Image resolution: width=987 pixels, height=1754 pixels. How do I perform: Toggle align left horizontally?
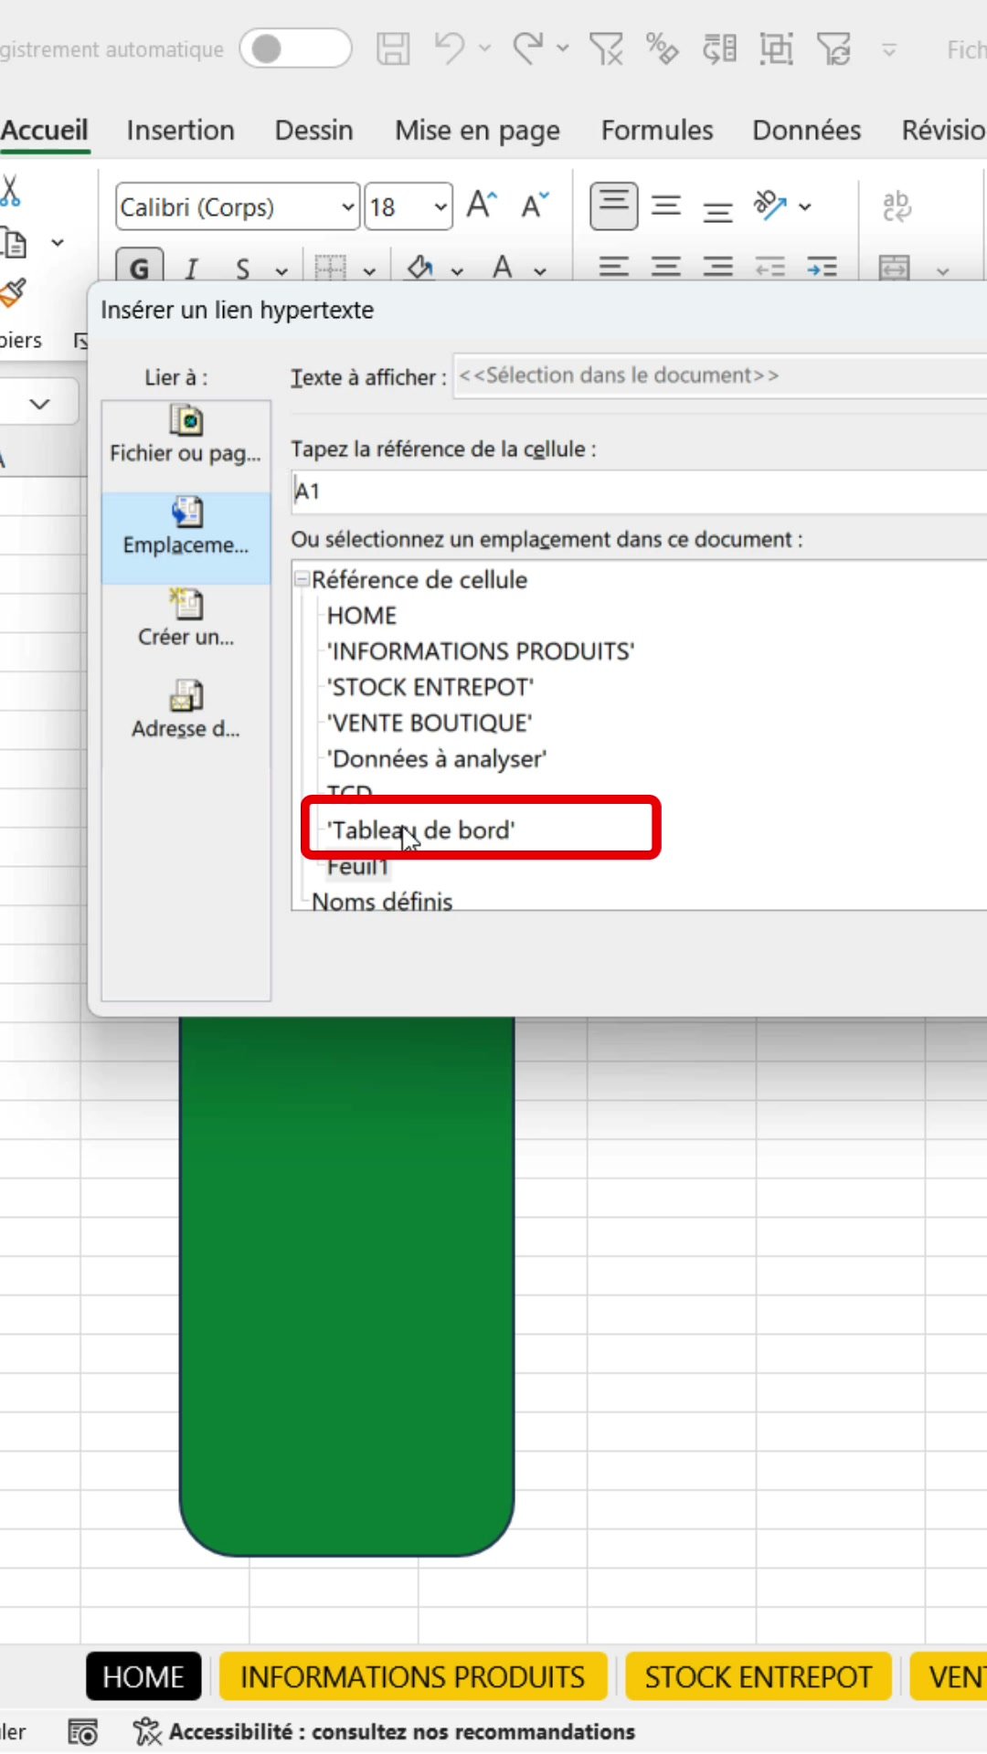614,267
